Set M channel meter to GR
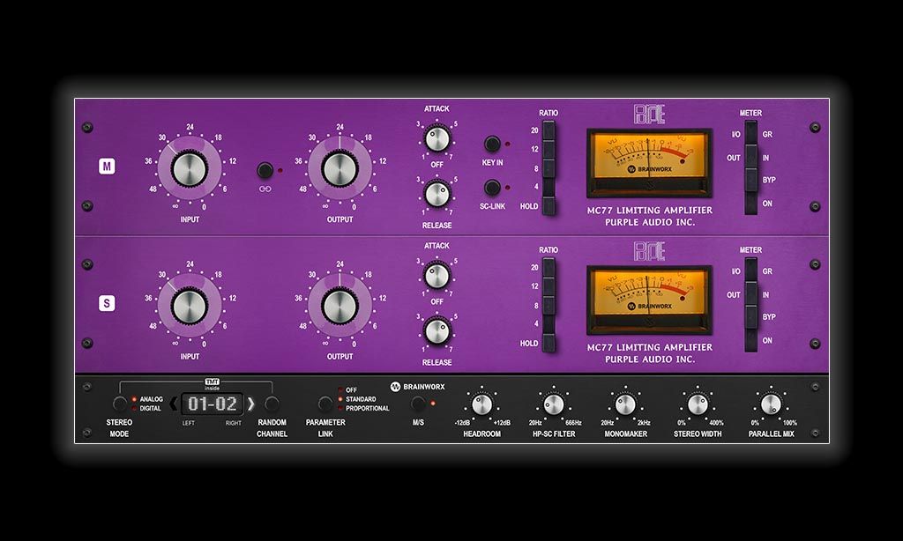The image size is (903, 541). pyautogui.click(x=751, y=134)
